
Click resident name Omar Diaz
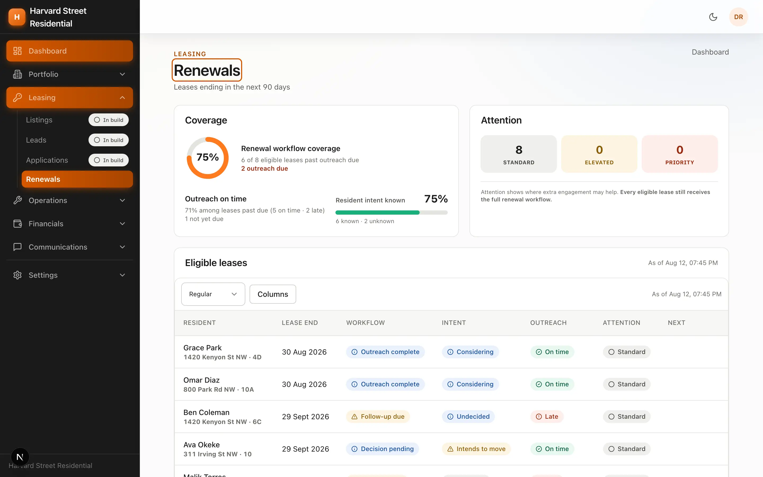pos(201,380)
